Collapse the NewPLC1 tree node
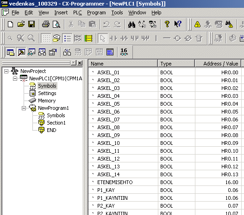 pos(15,79)
